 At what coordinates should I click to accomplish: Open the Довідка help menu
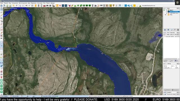click(53, 3)
